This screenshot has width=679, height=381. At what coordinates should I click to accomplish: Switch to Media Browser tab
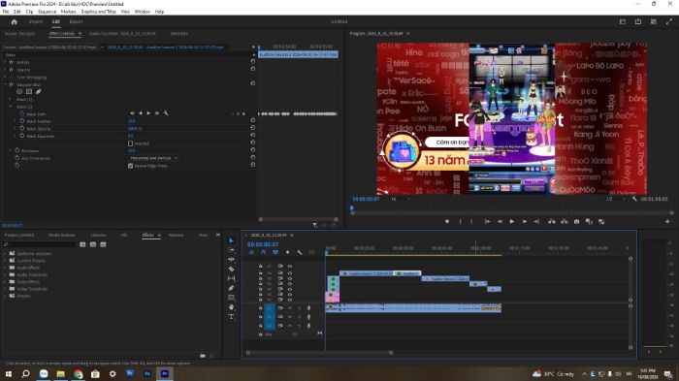(61, 235)
